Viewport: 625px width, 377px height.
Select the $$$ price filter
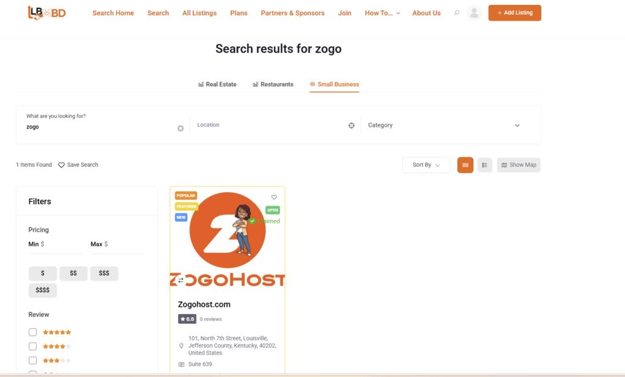coord(104,273)
